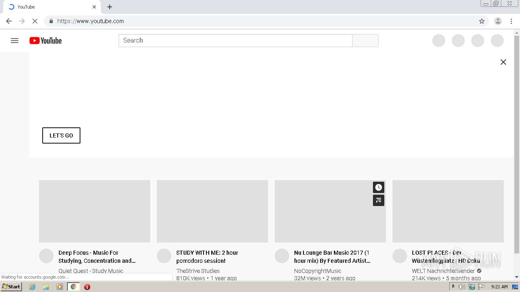Click channel avatar beside Nu Lounge Bar
The height and width of the screenshot is (292, 520).
point(282,256)
